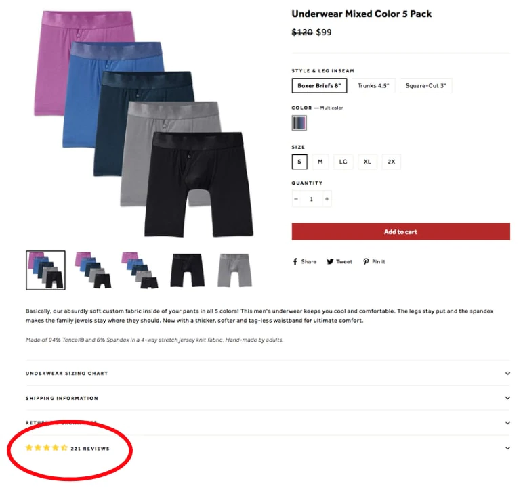View the single black boxer brief thumbnail
Image resolution: width=523 pixels, height=492 pixels.
point(187,270)
